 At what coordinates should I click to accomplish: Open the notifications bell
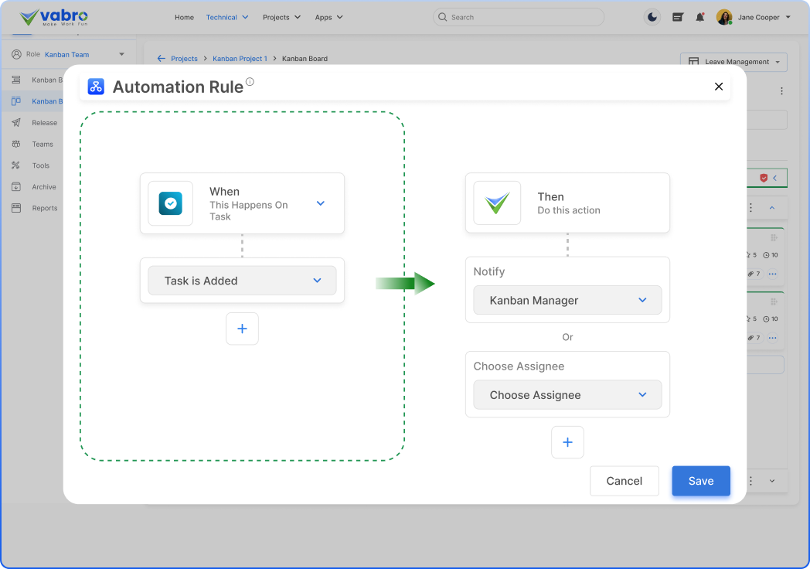[699, 17]
